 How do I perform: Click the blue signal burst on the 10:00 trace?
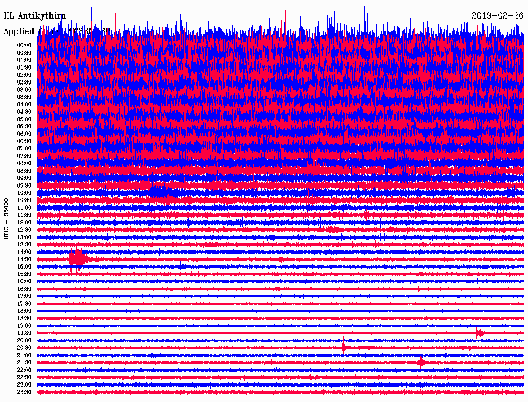(161, 192)
